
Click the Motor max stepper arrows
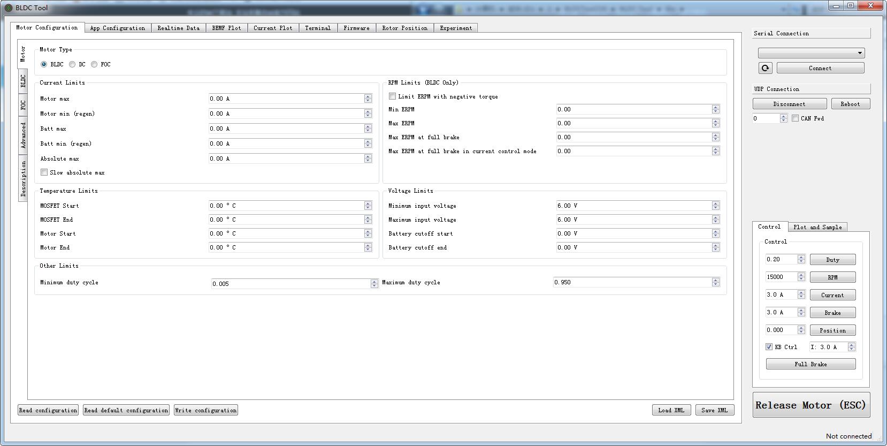point(368,99)
